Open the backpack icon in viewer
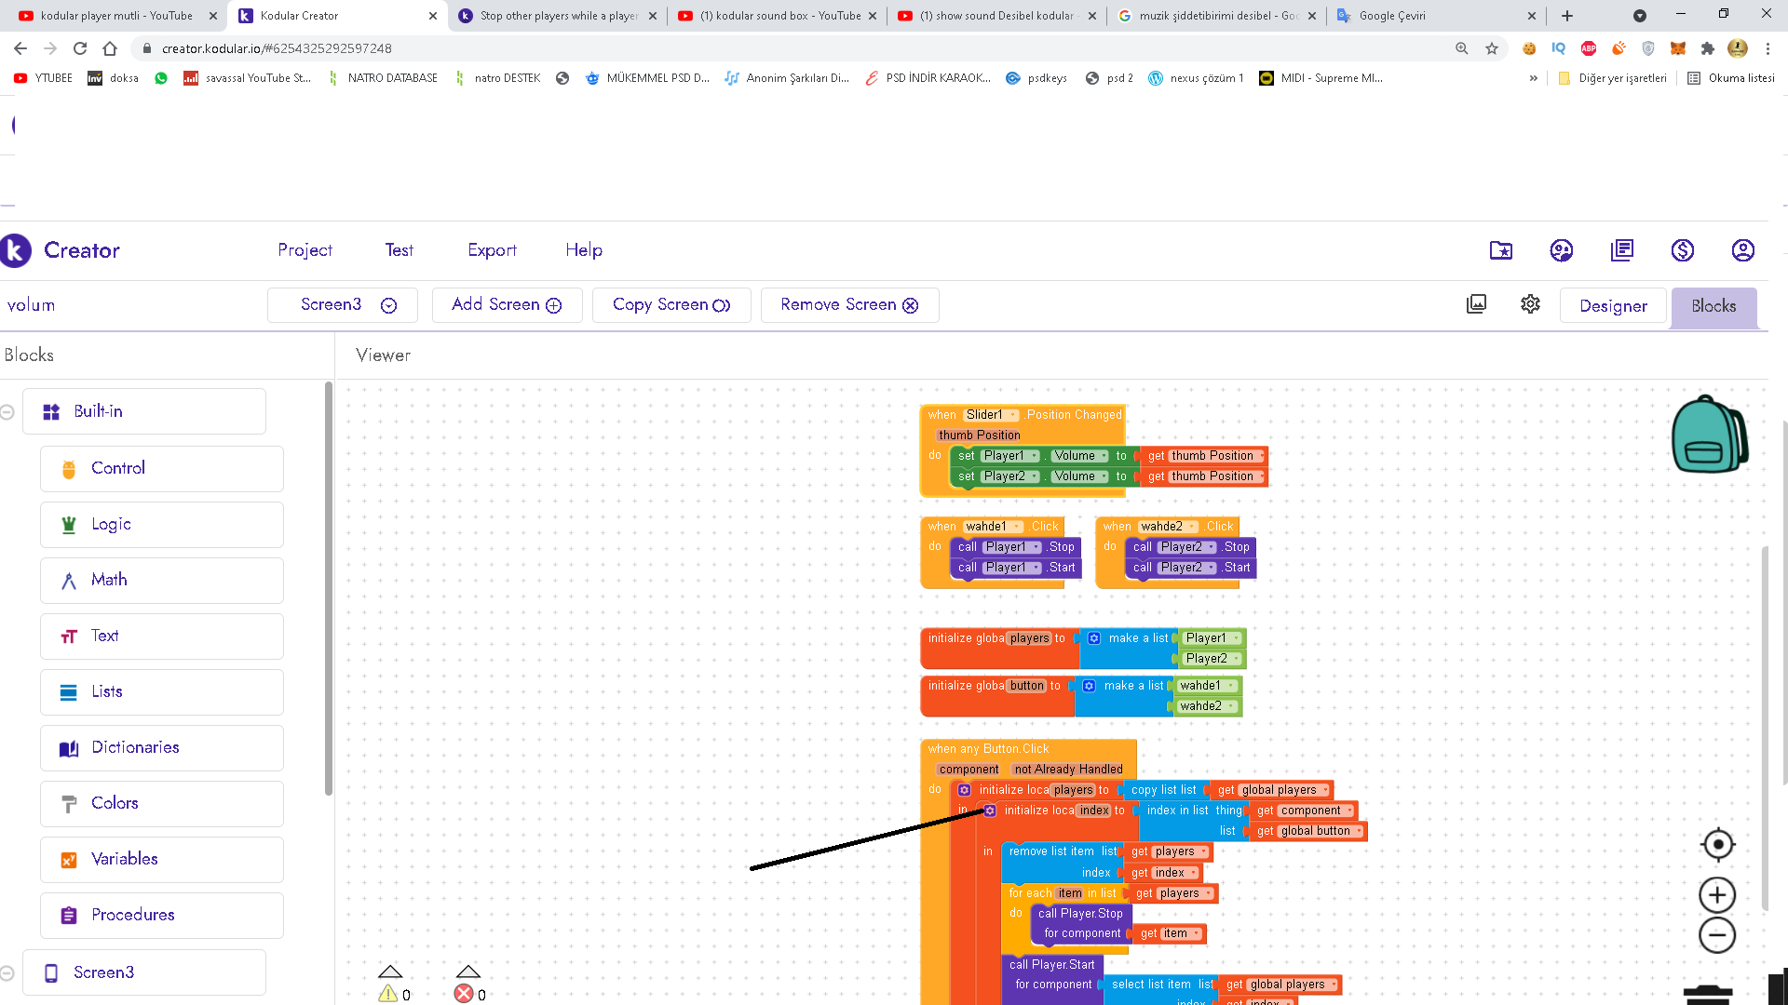This screenshot has height=1005, width=1788. [x=1709, y=435]
